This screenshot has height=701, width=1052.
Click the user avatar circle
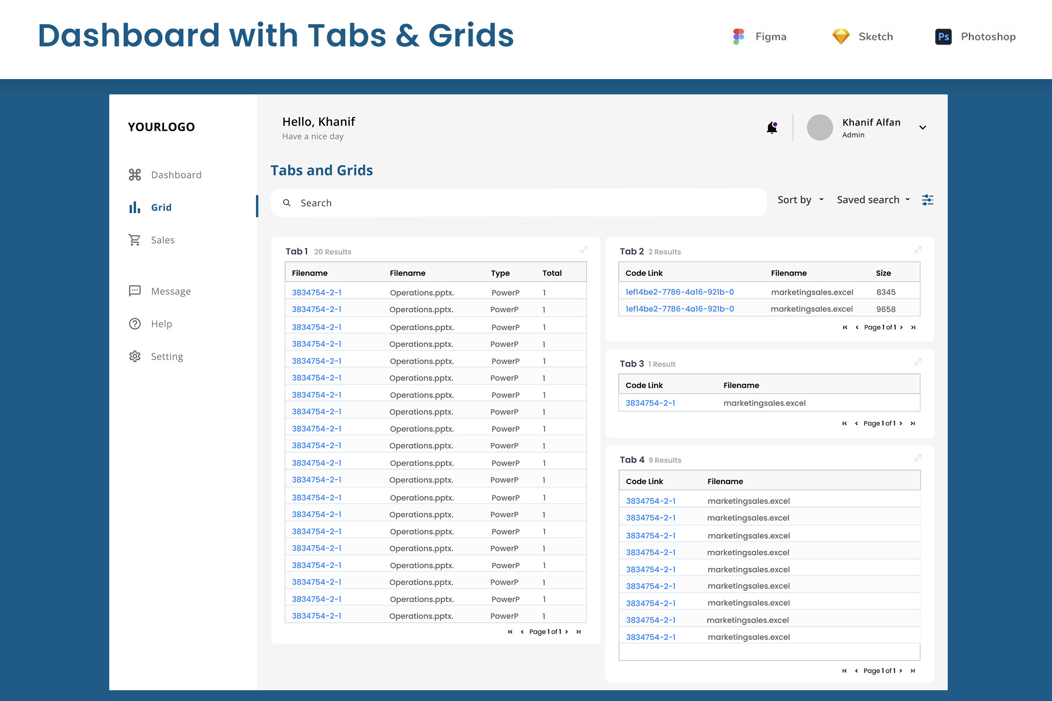pyautogui.click(x=820, y=128)
